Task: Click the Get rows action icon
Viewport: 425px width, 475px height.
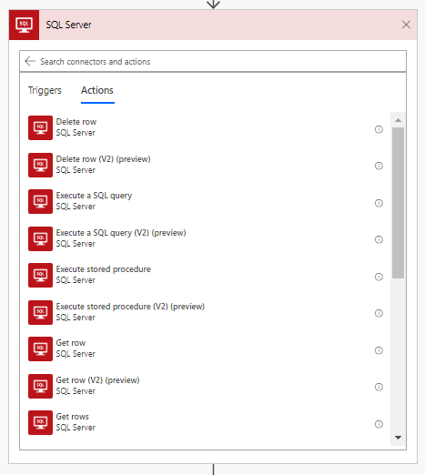Action: coord(40,422)
